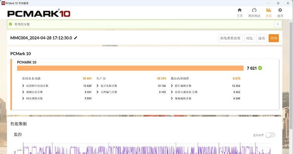Expand 文档编写分数 row
This screenshot has width=293, height=154.
pyautogui.click(x=98, y=92)
